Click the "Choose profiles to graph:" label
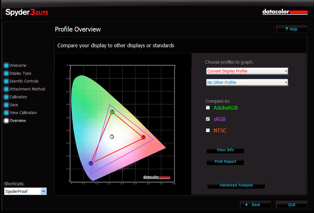This screenshot has height=213, width=314. pyautogui.click(x=229, y=62)
